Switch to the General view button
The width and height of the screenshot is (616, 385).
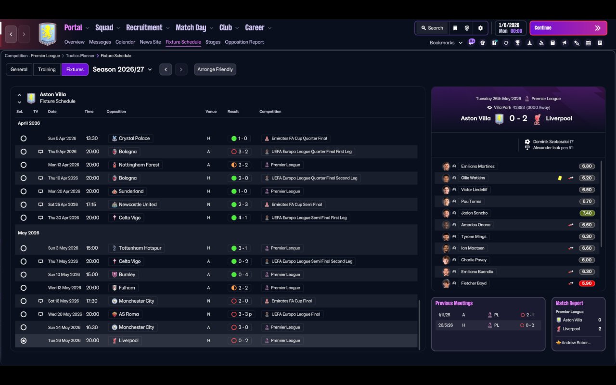19,70
